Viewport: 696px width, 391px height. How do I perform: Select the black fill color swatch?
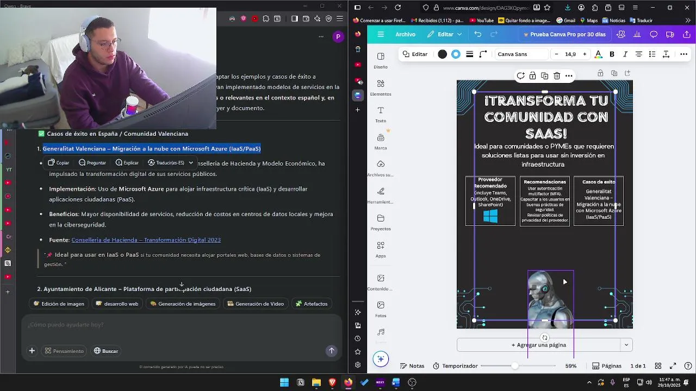coord(442,54)
